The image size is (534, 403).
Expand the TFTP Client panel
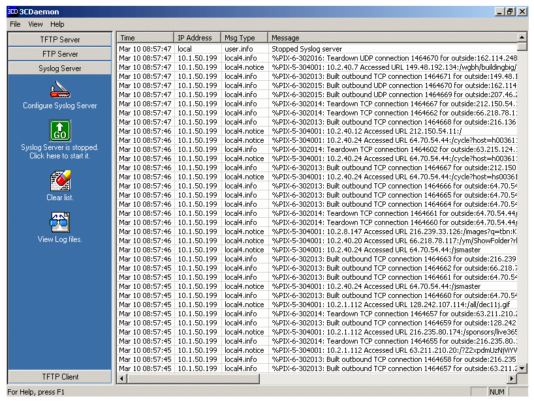pos(59,376)
